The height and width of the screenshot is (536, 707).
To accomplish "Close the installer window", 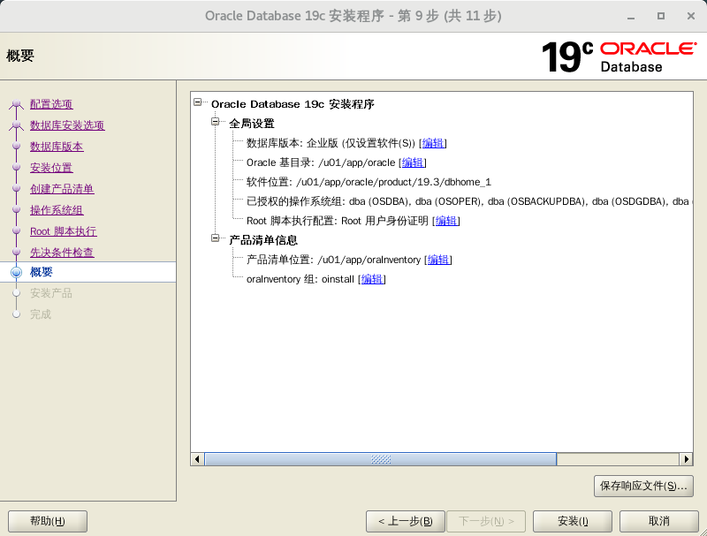I will point(691,16).
